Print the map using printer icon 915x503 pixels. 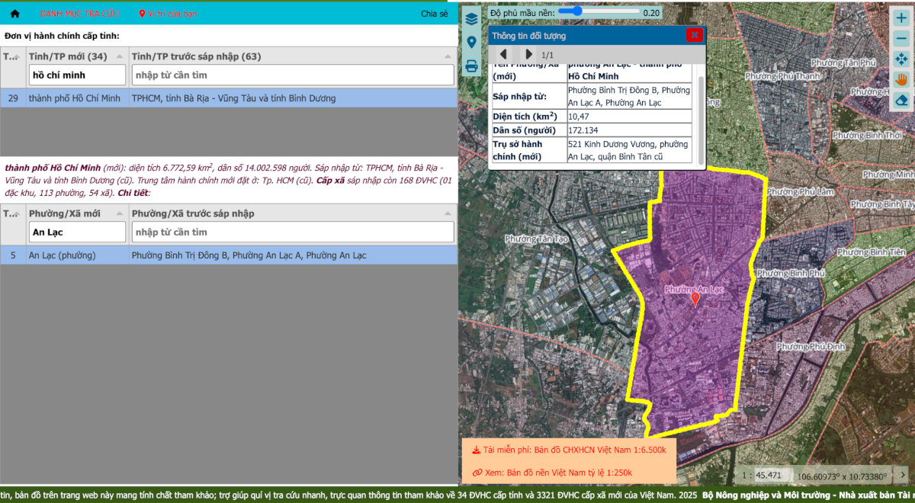pyautogui.click(x=471, y=66)
